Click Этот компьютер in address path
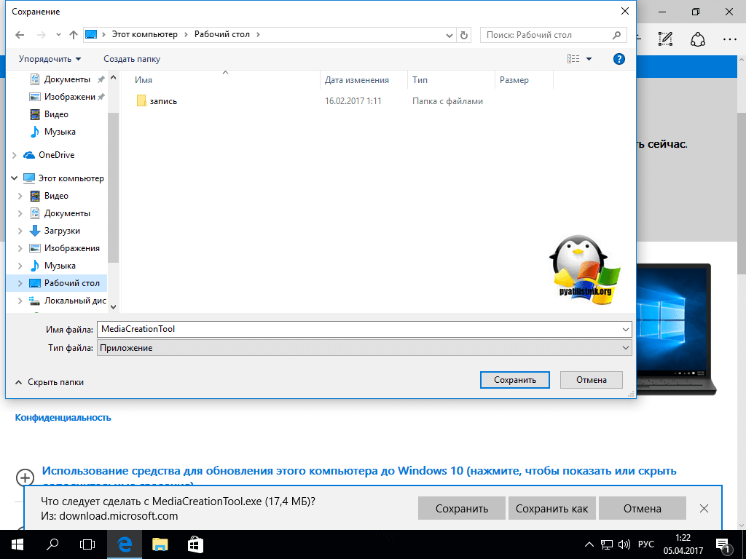 pyautogui.click(x=145, y=34)
